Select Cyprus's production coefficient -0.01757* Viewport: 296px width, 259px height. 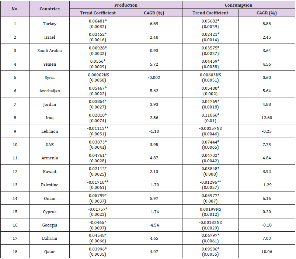tap(98, 209)
